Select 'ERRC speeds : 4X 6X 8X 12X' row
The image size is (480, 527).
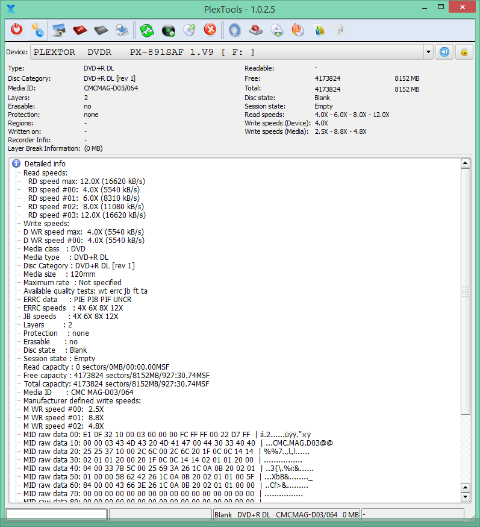click(73, 308)
